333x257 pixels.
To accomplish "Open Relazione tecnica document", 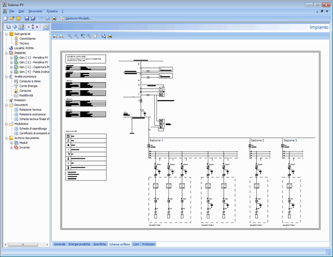I will tap(30, 110).
